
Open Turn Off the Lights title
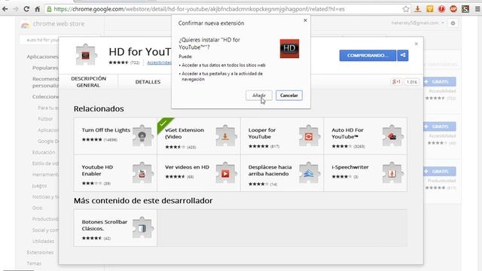pyautogui.click(x=106, y=130)
